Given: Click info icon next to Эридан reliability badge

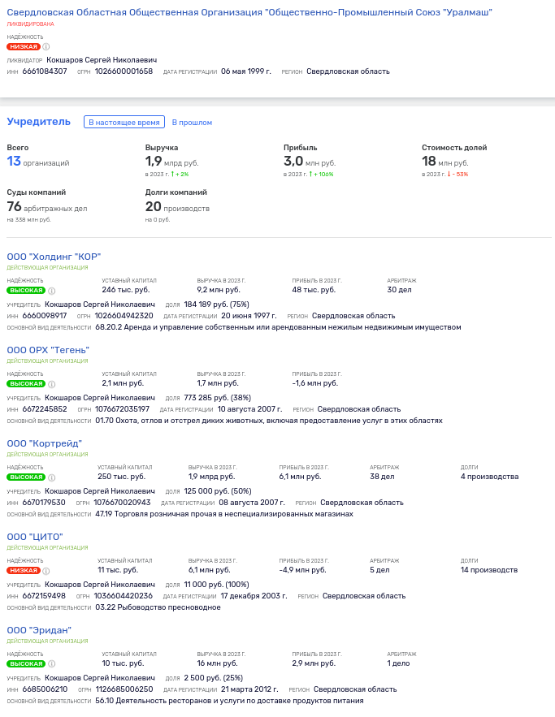Looking at the screenshot, I should 52,664.
